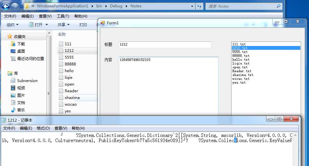
Task: Open the 共享 dropdown in toolbar
Action: (x=63, y=25)
